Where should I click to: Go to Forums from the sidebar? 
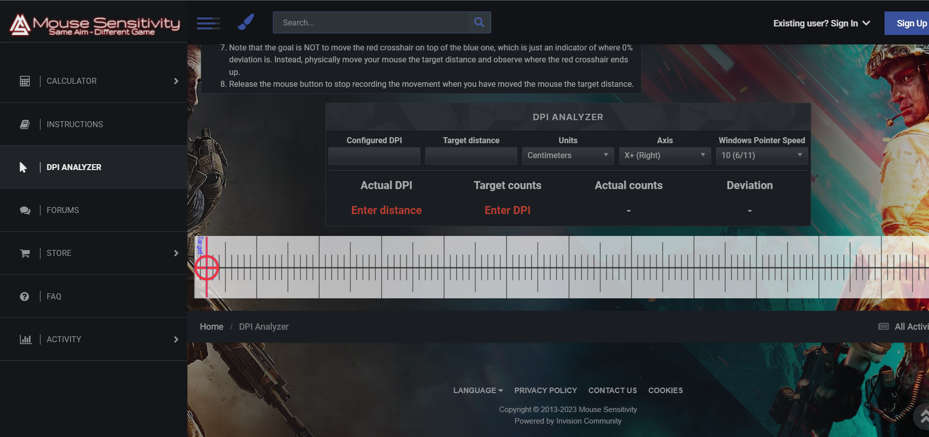click(x=62, y=211)
